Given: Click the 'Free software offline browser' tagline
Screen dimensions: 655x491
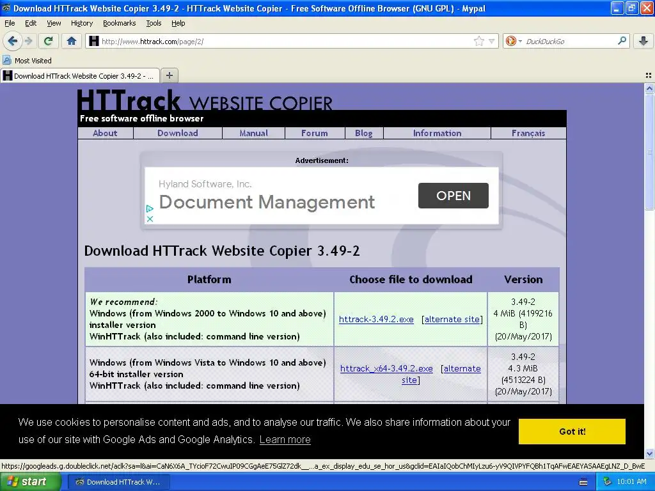Looking at the screenshot, I should pyautogui.click(x=141, y=118).
